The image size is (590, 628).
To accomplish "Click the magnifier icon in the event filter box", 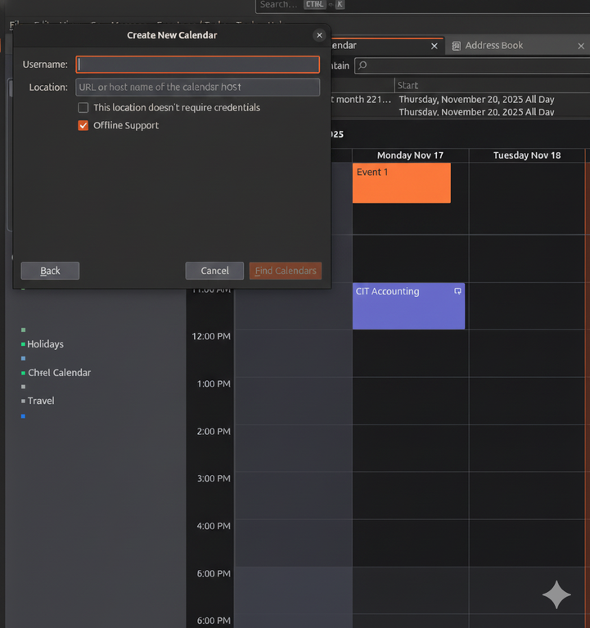I will (362, 65).
